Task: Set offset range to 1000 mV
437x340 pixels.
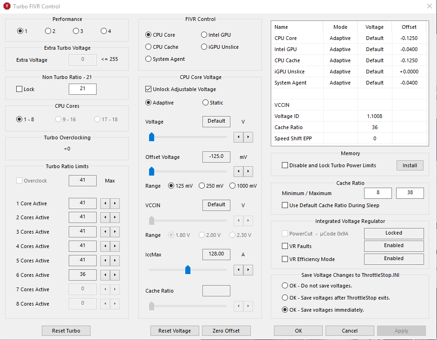Action: (x=243, y=186)
